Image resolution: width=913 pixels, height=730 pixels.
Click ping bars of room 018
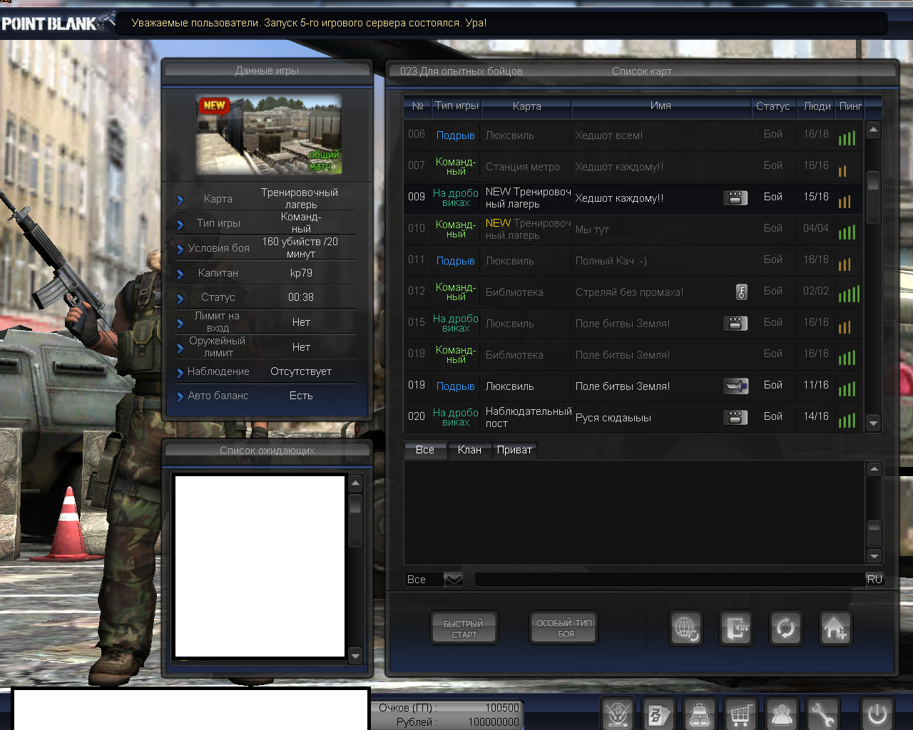847,356
